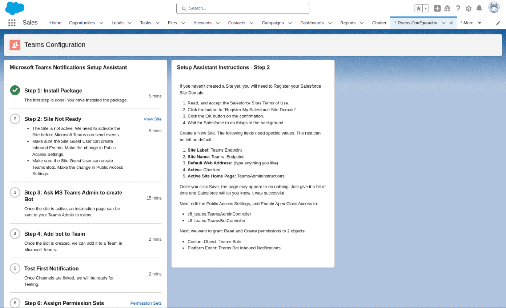Click Active Site Home Page: TeamsAdminInstructions line
Image resolution: width=506 pixels, height=308 pixels.
point(236,176)
